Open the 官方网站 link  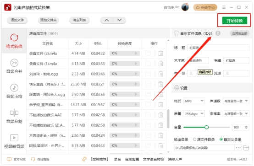tap(16, 160)
